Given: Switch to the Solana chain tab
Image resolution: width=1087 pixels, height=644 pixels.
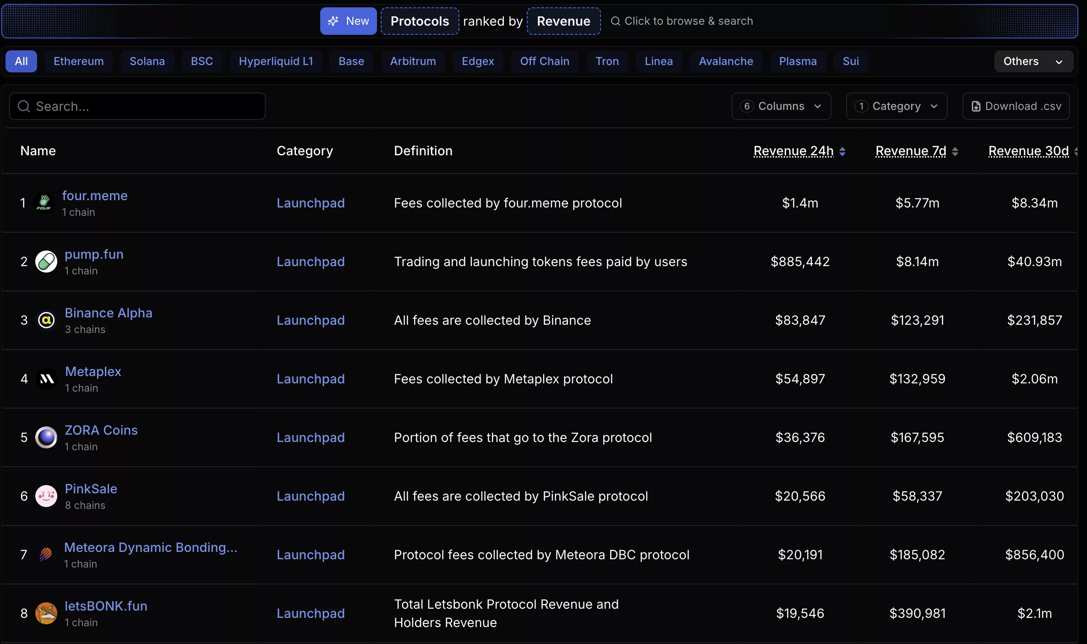Looking at the screenshot, I should pos(147,61).
